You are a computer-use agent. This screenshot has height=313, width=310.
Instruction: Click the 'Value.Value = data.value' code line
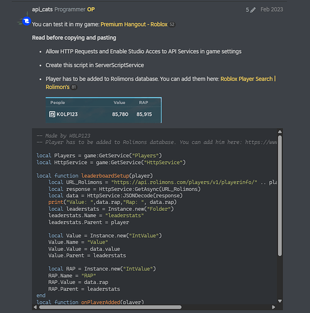pyautogui.click(x=84, y=249)
